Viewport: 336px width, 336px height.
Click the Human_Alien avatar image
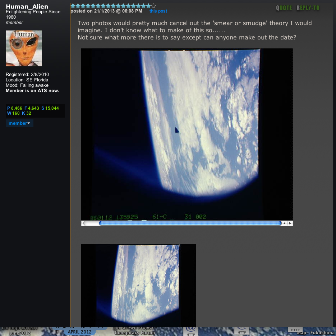(24, 48)
